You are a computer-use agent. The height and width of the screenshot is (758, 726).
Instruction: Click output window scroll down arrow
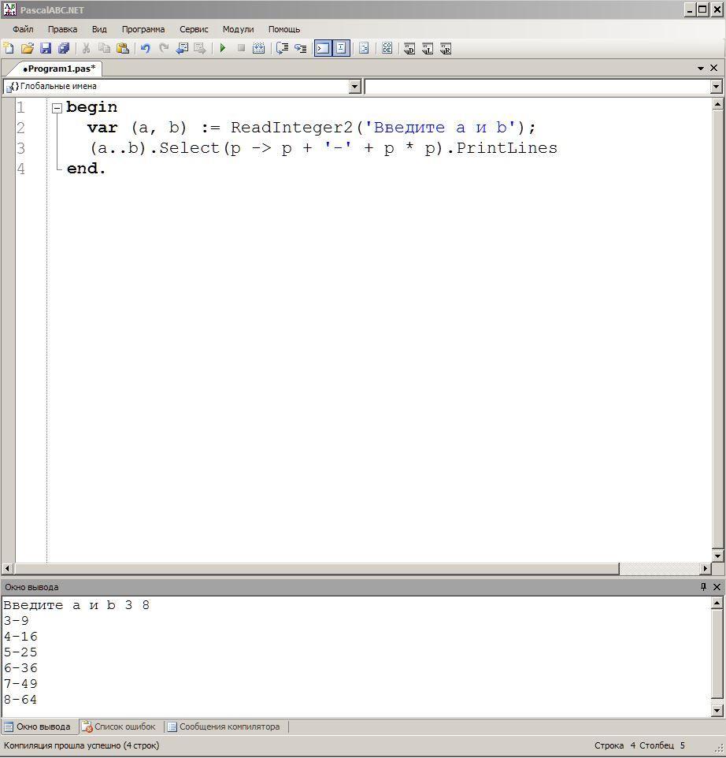(717, 710)
